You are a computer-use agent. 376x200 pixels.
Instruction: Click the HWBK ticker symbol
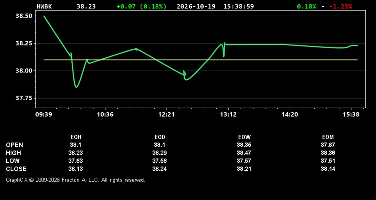click(44, 6)
